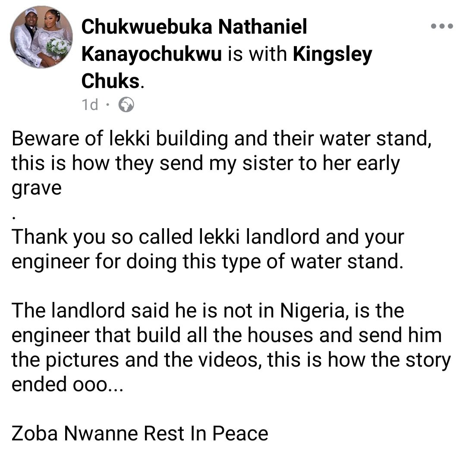Click the "is with" text in header
This screenshot has height=455, width=466.
(257, 54)
